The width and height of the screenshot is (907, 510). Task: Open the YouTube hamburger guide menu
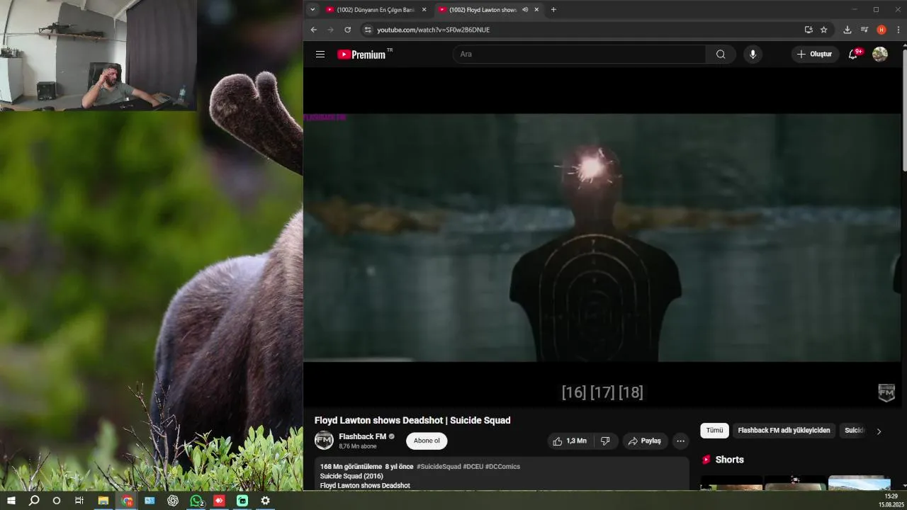(x=320, y=55)
